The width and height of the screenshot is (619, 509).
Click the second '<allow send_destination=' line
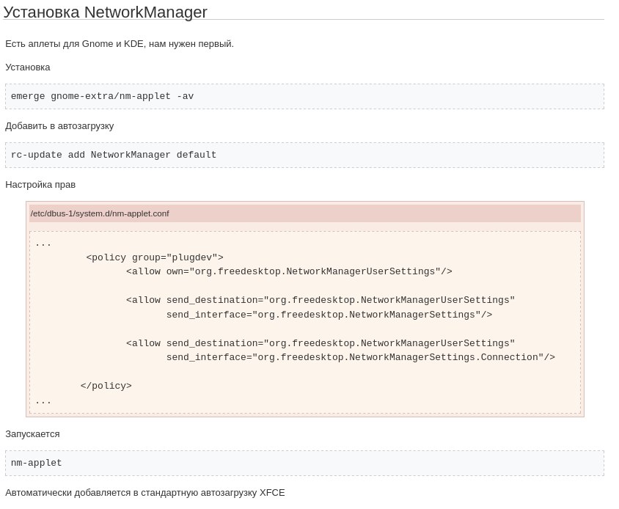[x=321, y=343]
